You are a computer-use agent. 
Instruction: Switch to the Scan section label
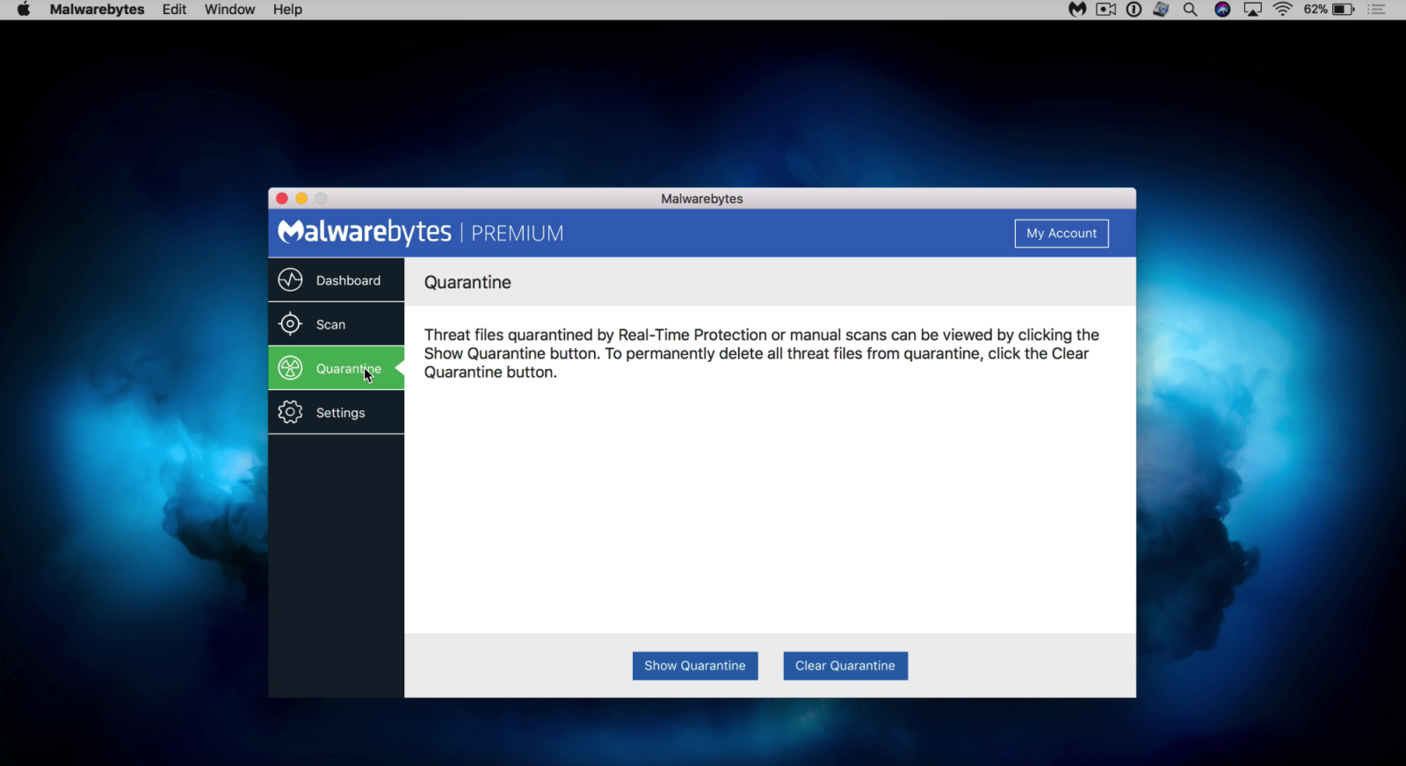[330, 324]
